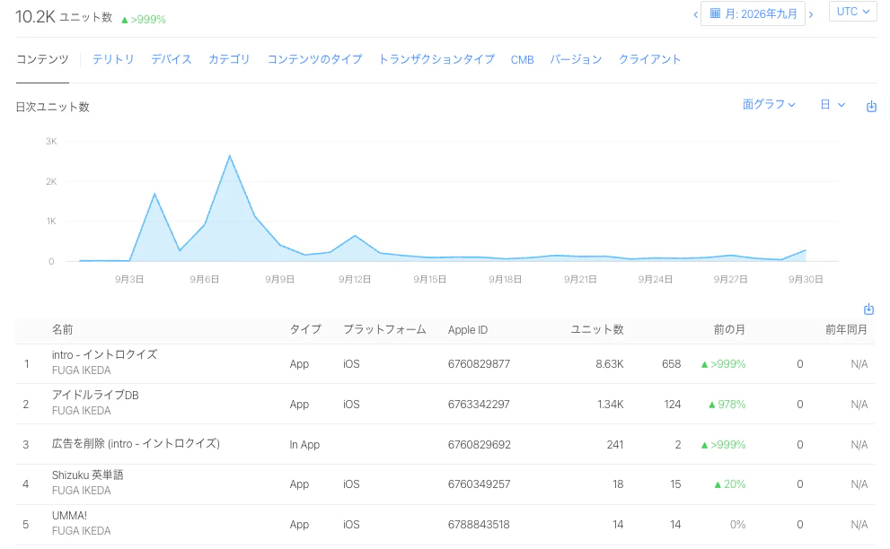Viewport: 890px width, 549px height.
Task: Open the バージョン tab
Action: [x=576, y=59]
